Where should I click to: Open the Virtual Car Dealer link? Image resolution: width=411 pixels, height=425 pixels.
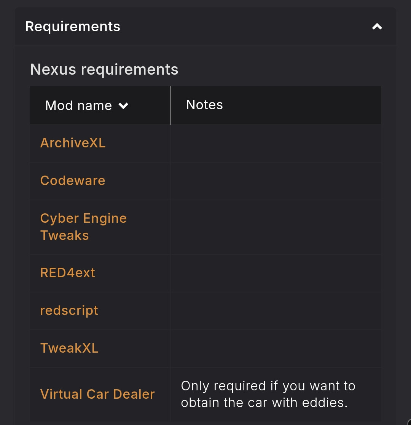pos(97,394)
